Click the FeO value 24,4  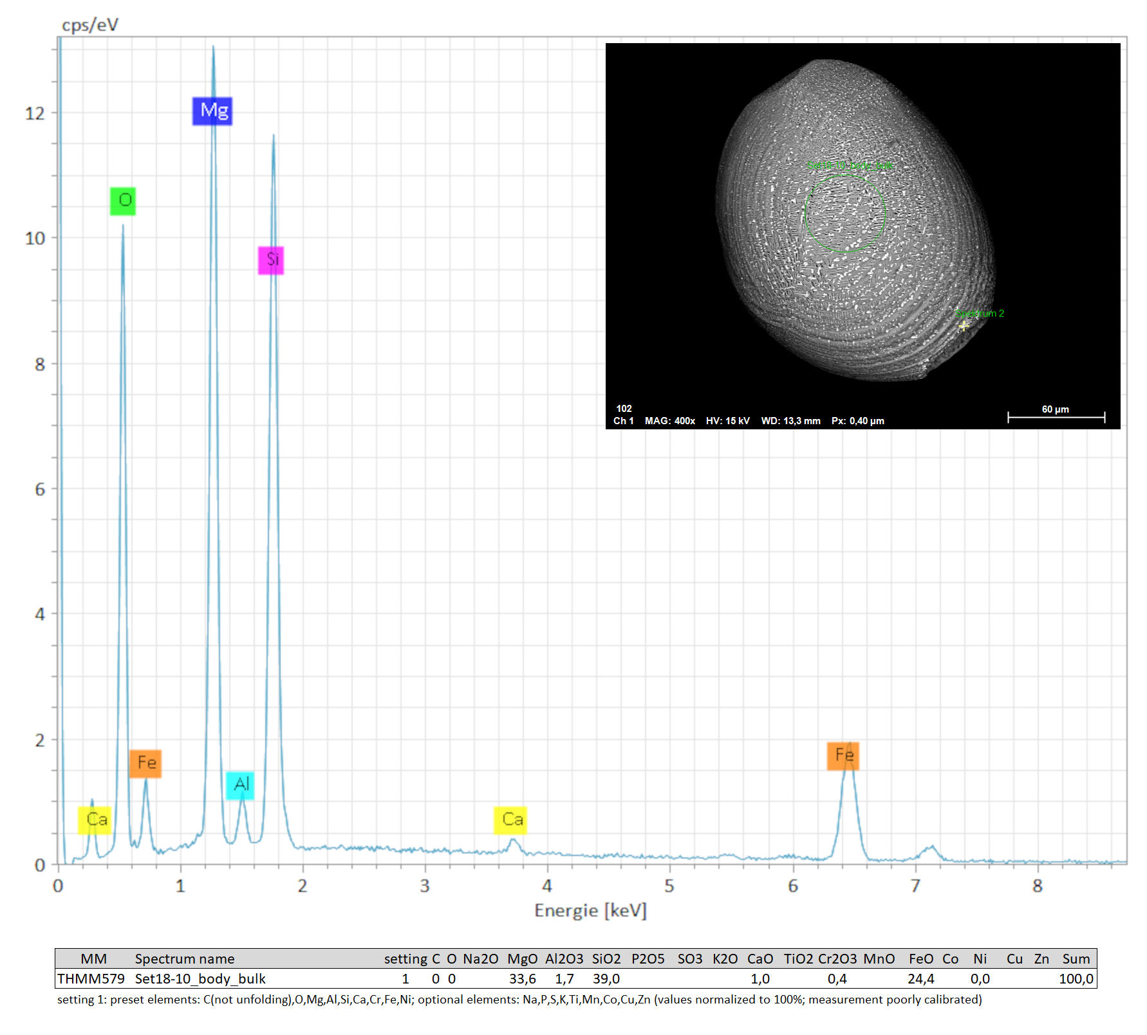click(920, 979)
